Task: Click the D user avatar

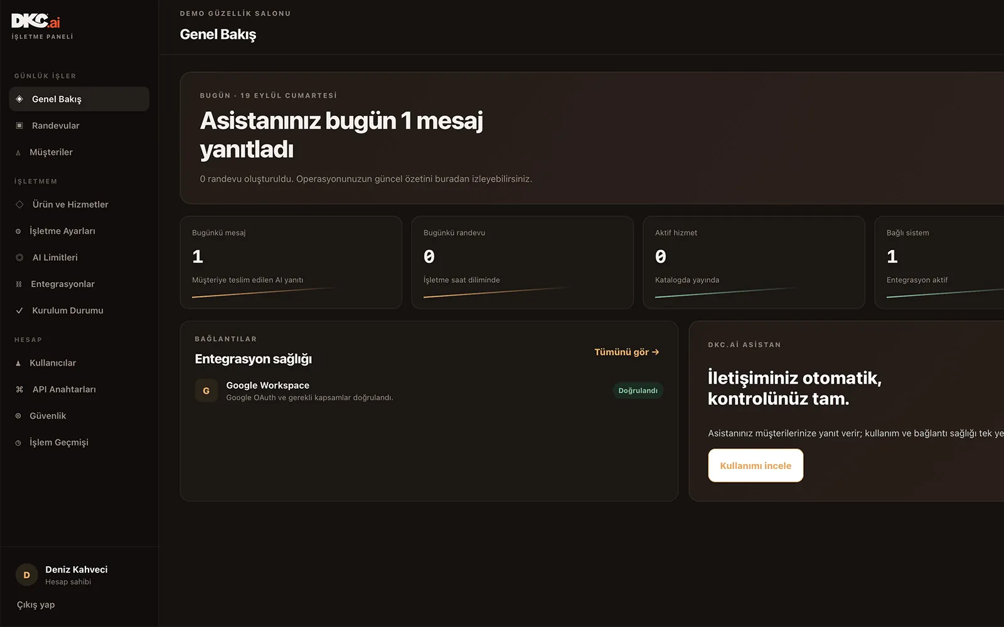Action: [26, 575]
